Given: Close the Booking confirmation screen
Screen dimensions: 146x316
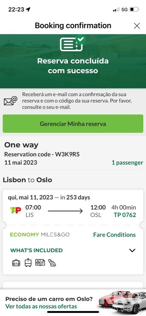Looking at the screenshot, I should click(137, 26).
